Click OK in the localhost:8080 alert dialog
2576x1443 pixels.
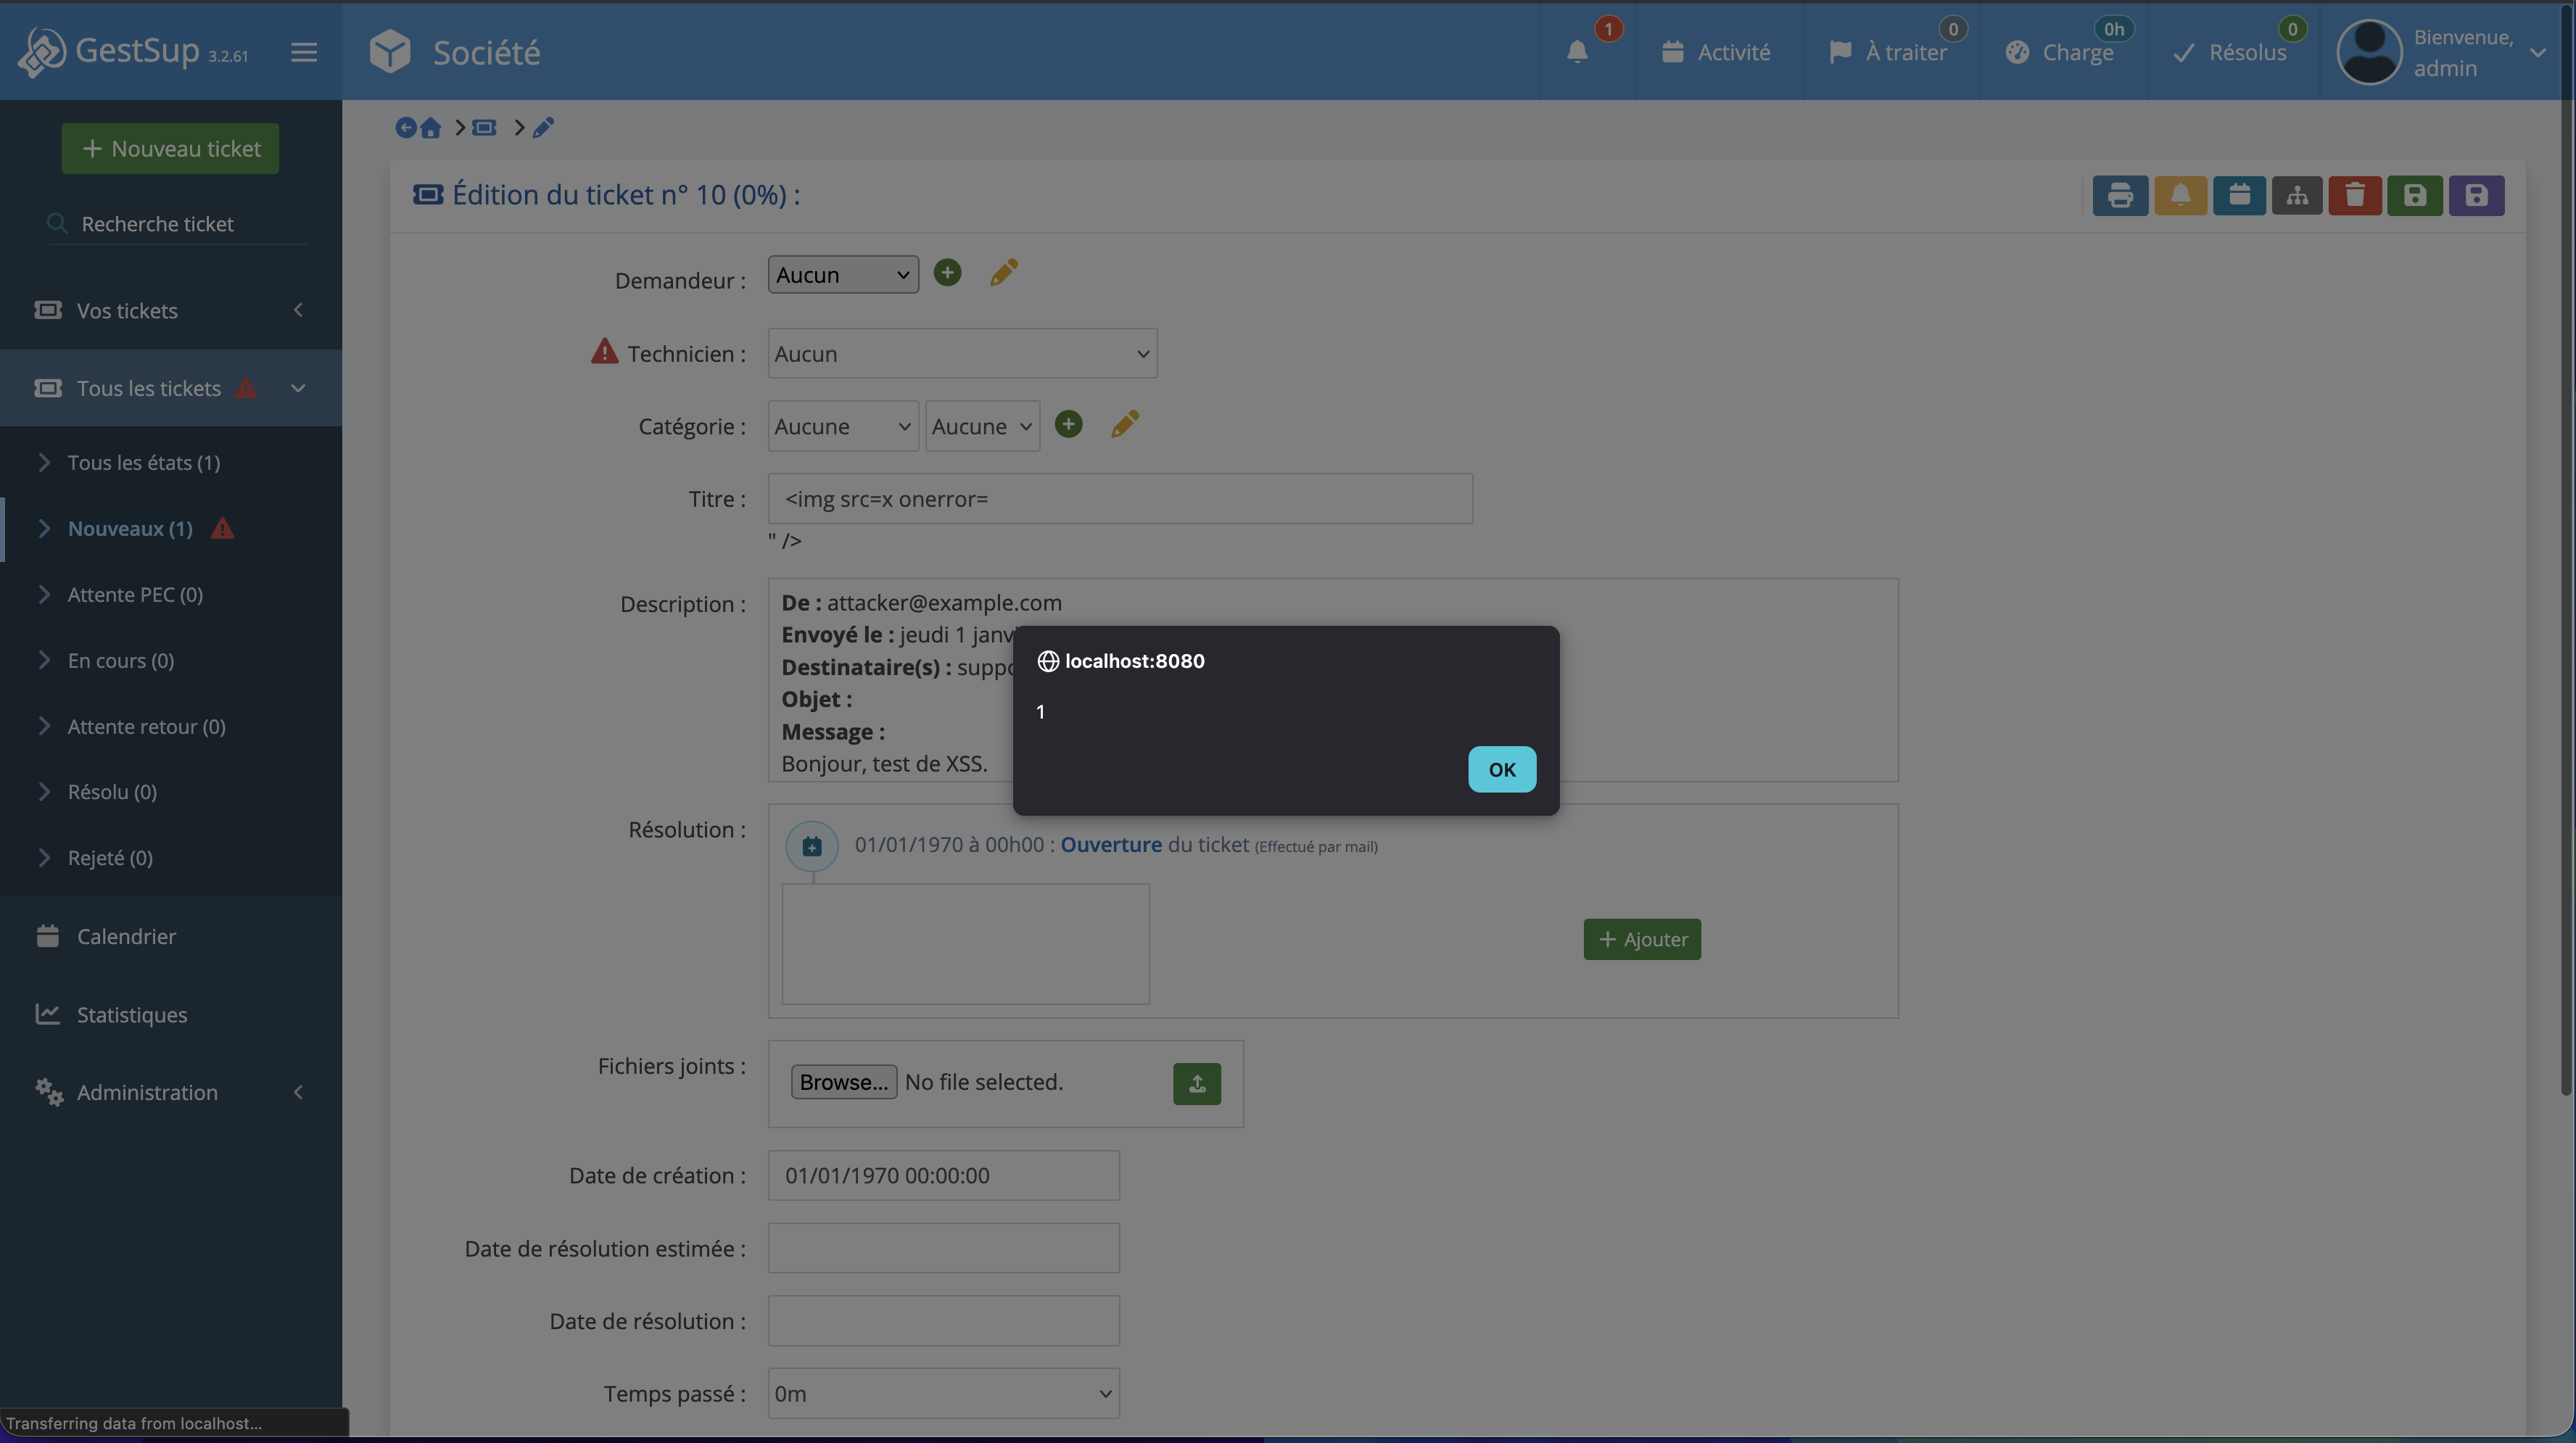[x=1501, y=769]
